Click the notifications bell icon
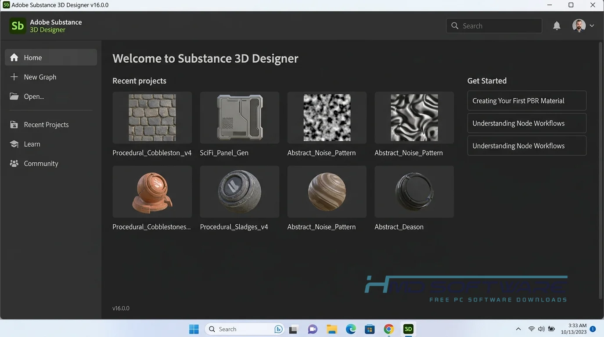 click(557, 26)
